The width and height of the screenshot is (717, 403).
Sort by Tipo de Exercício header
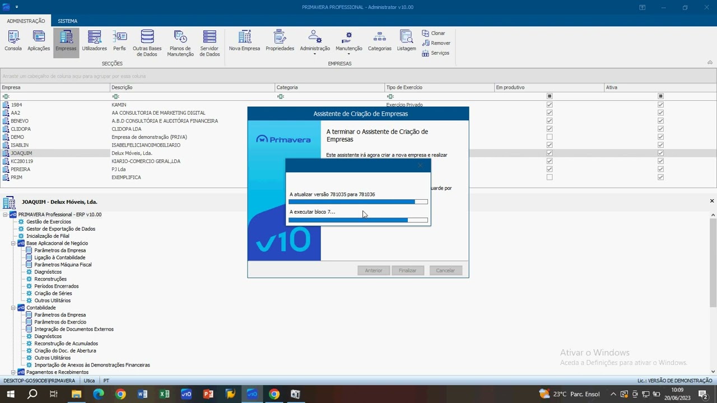tap(439, 87)
